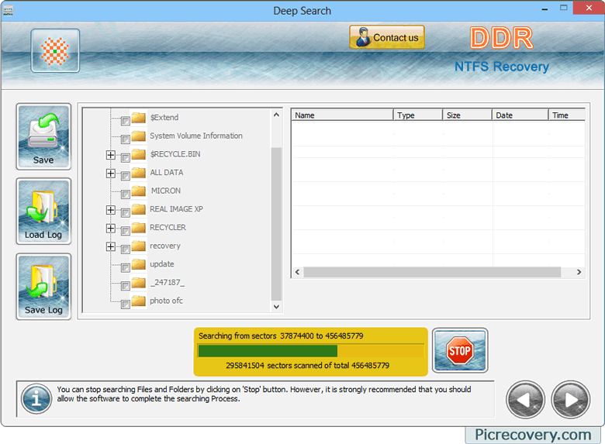Expand the ALL DATA tree node
The height and width of the screenshot is (444, 605).
(x=110, y=173)
